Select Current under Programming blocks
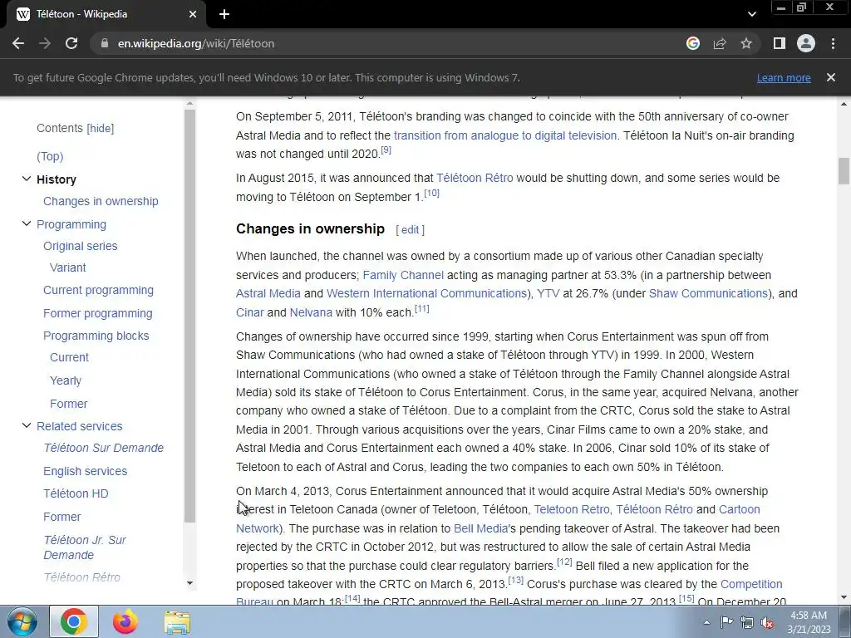This screenshot has width=851, height=638. point(70,357)
